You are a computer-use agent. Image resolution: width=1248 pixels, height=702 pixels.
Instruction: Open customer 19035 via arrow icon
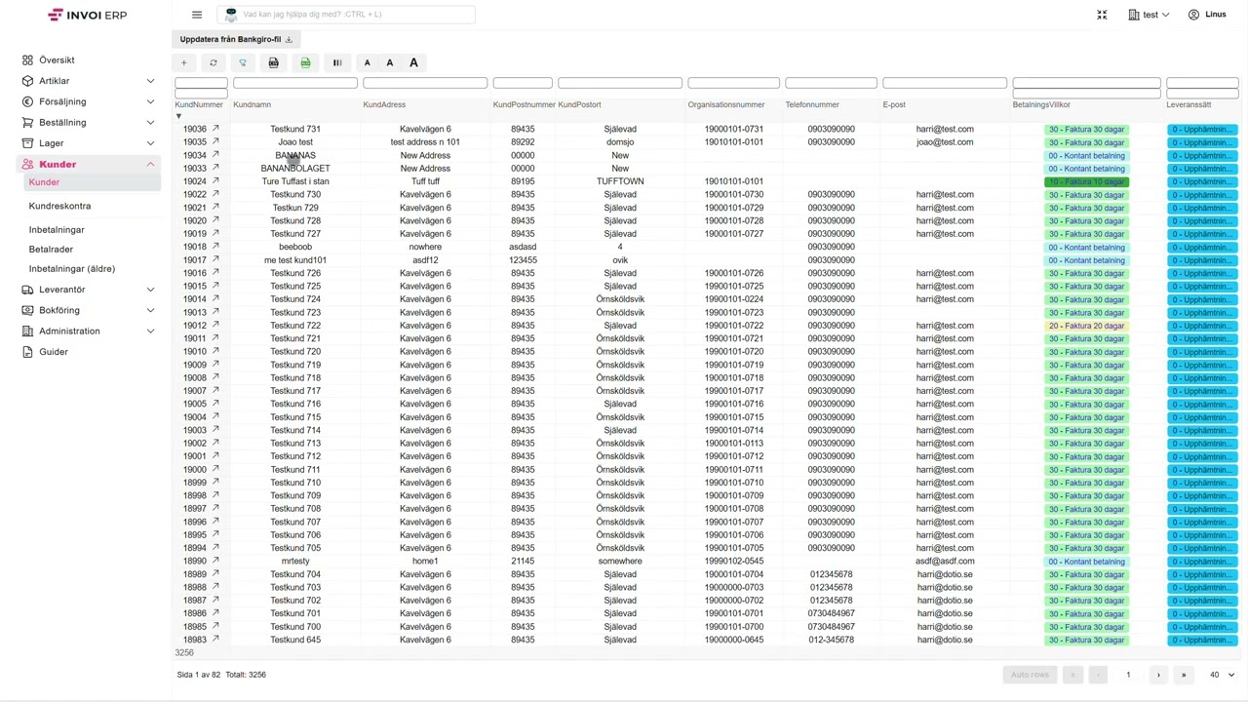(215, 141)
